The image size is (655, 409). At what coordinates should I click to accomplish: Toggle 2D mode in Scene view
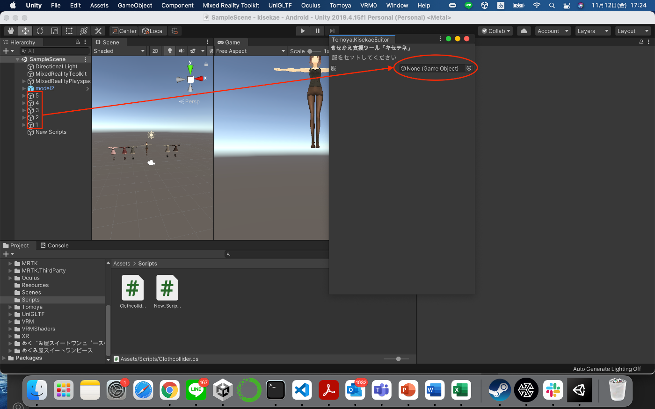point(155,51)
